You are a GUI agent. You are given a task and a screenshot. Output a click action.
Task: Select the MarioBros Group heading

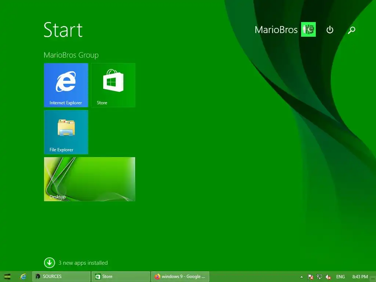click(x=71, y=55)
